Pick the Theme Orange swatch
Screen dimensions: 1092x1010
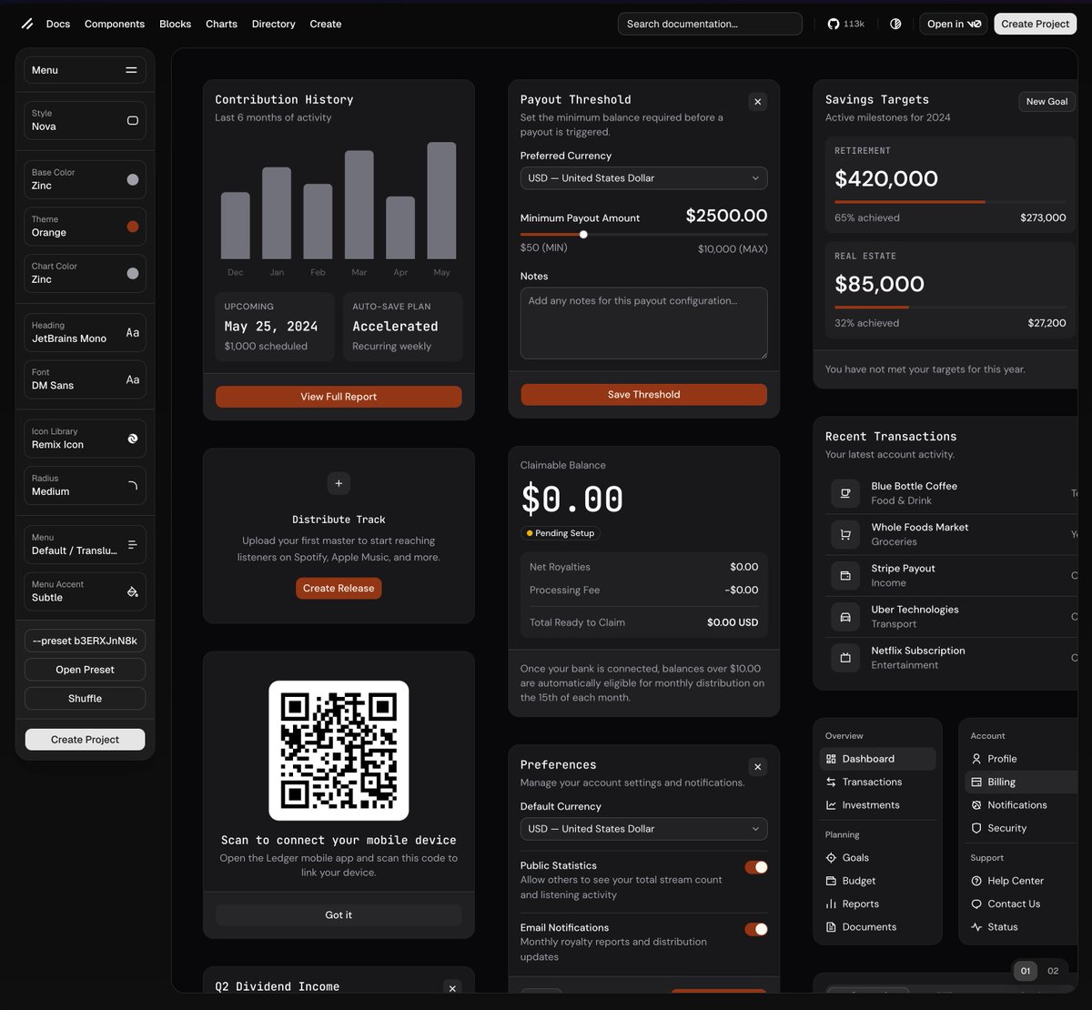pos(133,227)
